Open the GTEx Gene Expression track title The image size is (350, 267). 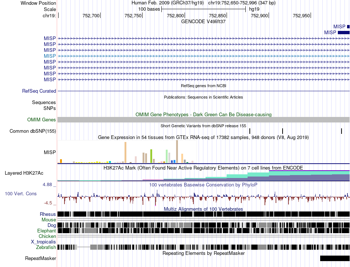(203, 137)
